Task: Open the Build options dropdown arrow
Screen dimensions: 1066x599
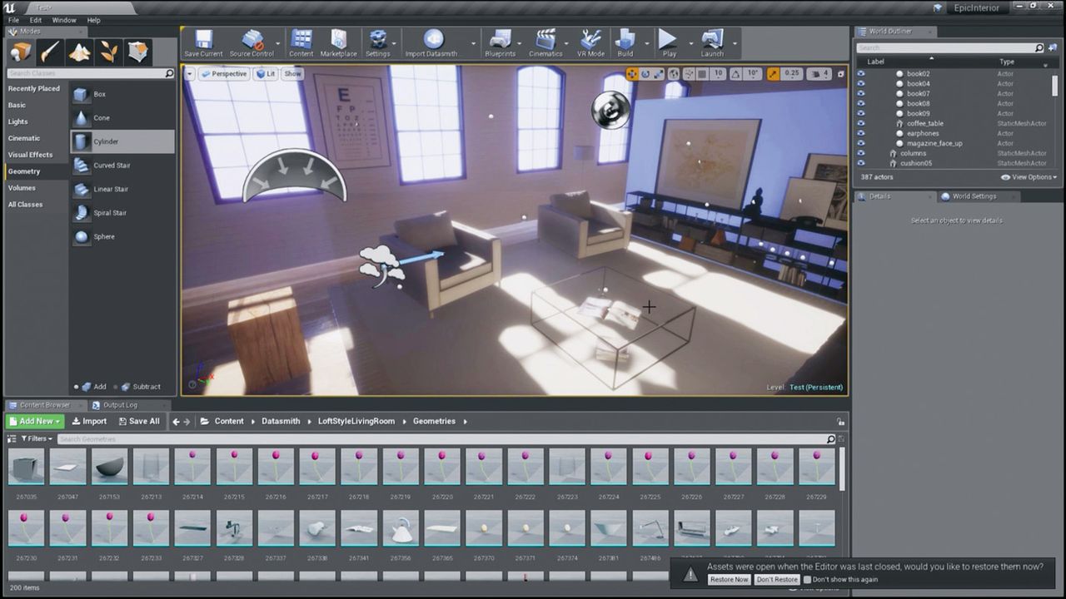Action: (x=646, y=43)
